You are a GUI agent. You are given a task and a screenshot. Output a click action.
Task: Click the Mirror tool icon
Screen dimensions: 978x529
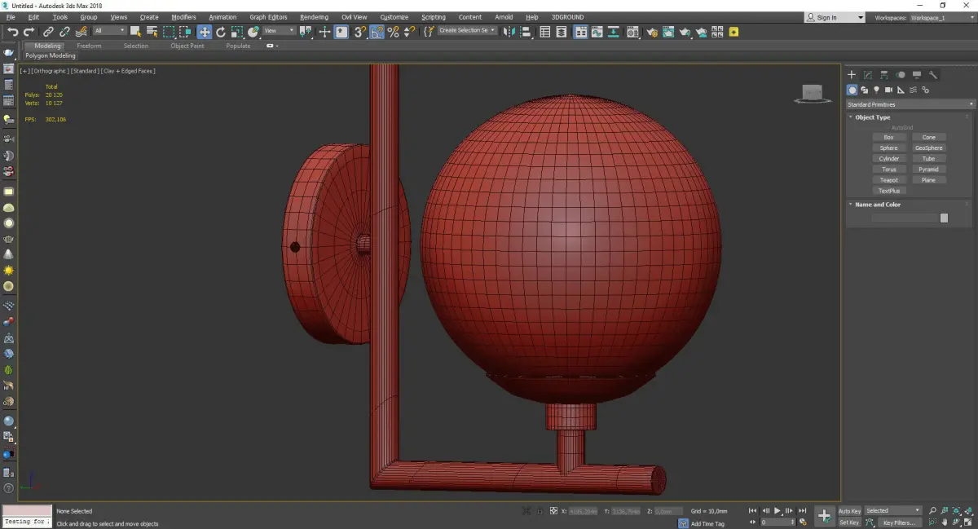tap(509, 32)
